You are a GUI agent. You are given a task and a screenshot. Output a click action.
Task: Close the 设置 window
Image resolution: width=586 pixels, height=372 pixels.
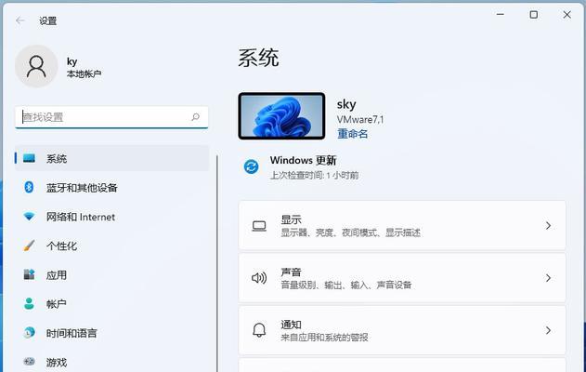pyautogui.click(x=566, y=15)
